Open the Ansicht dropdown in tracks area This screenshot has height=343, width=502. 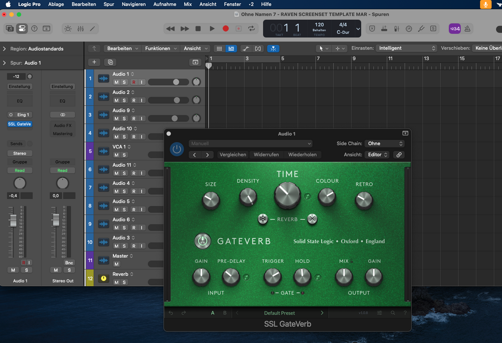pos(195,49)
